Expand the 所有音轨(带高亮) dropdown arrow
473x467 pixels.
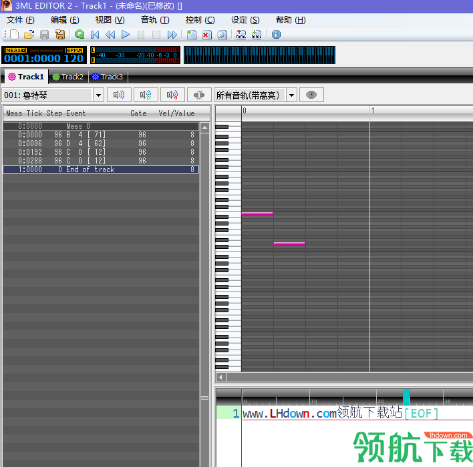tap(291, 95)
